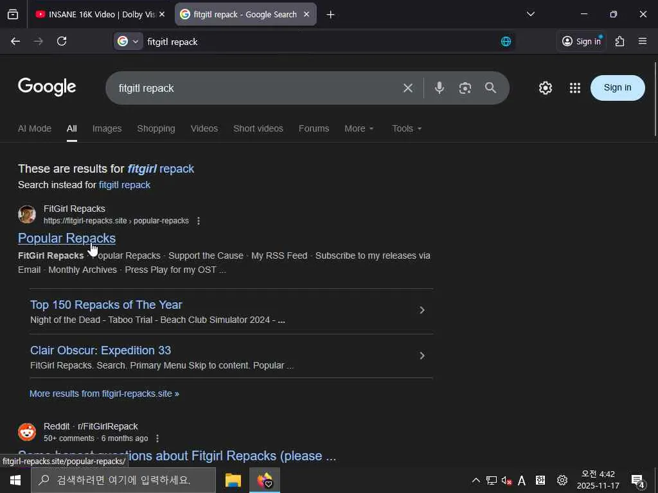Click the Reddit favicon icon
658x493 pixels.
point(27,432)
